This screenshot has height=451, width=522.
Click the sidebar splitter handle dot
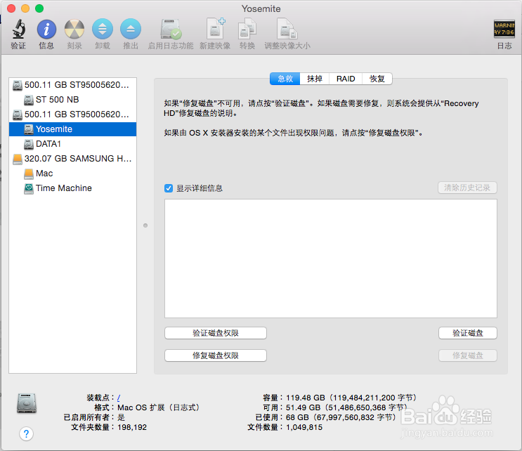click(145, 225)
